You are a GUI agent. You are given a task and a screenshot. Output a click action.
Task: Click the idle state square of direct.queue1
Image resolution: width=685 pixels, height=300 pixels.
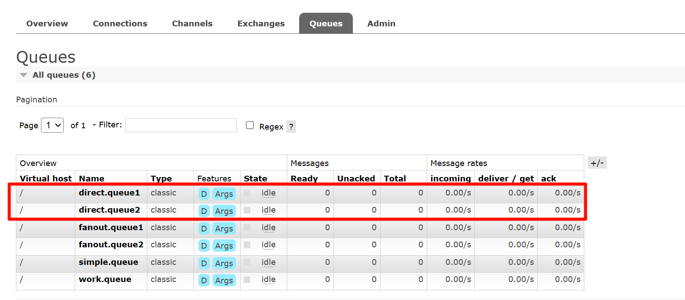click(x=247, y=193)
